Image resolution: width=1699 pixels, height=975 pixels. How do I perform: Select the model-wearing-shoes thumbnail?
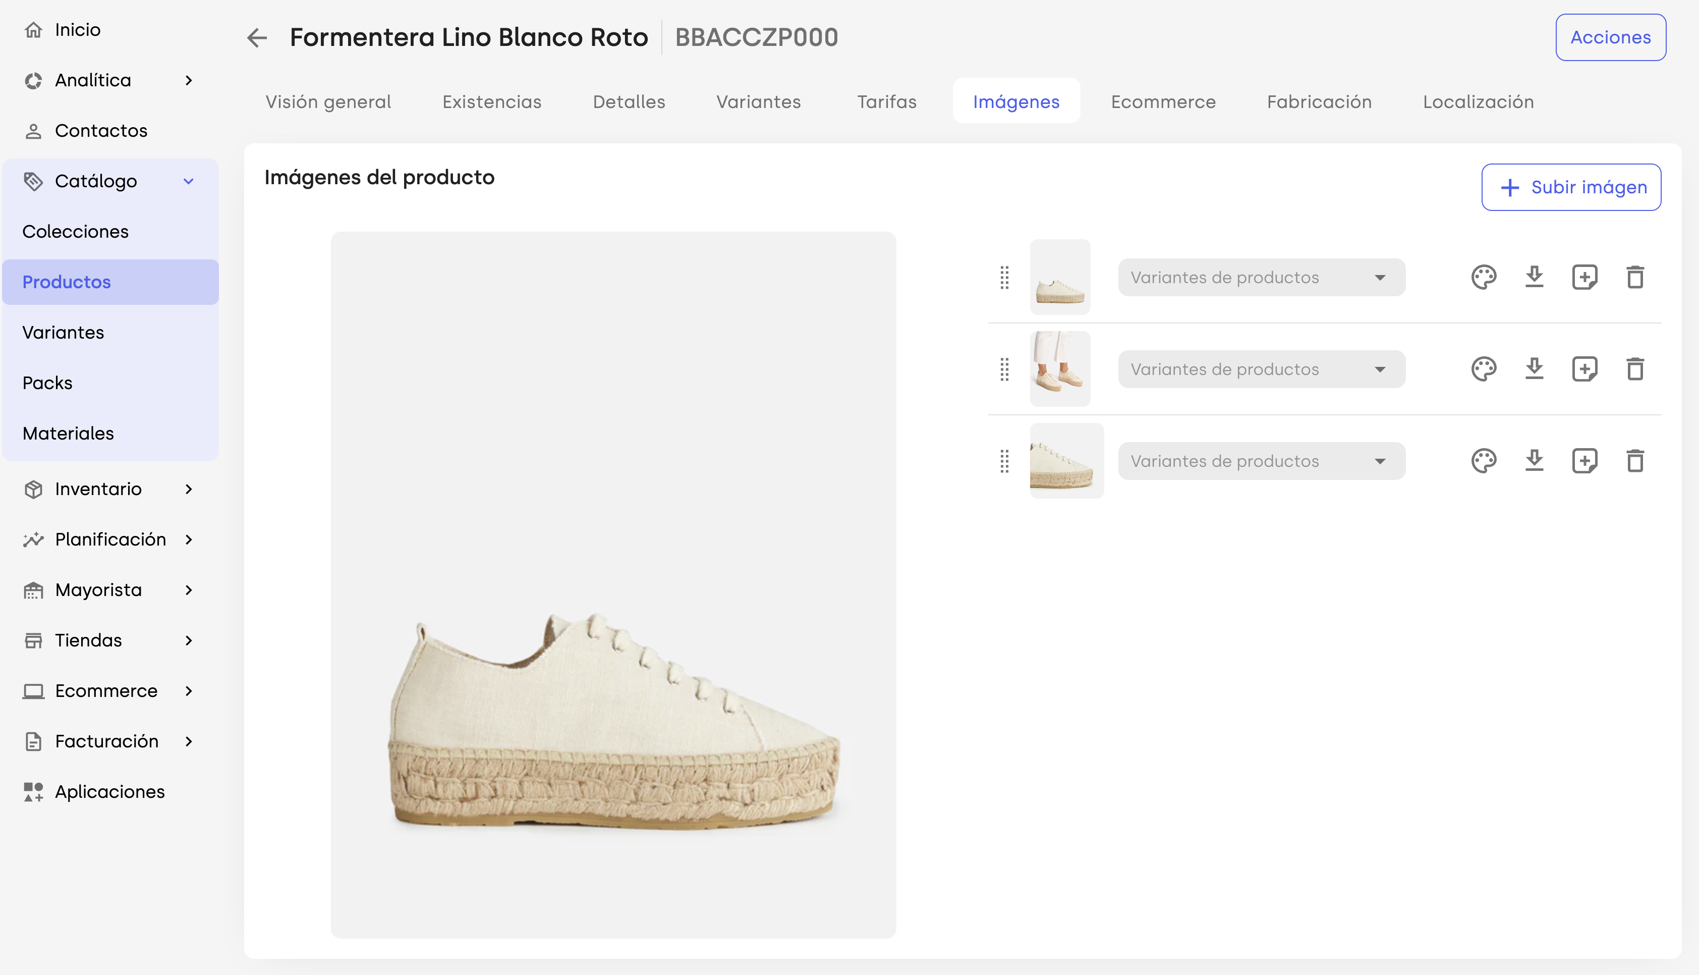point(1059,369)
